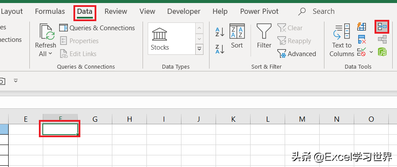
Task: Expand the Data Types gallery
Action: click(x=200, y=49)
